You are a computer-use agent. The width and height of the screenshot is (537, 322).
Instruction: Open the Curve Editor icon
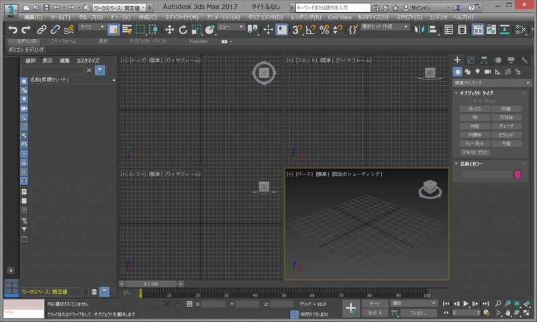[491, 30]
